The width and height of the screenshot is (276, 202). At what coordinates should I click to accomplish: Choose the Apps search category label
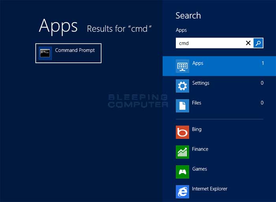[x=198, y=63]
